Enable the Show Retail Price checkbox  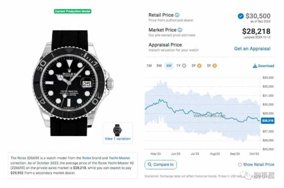coord(240,165)
